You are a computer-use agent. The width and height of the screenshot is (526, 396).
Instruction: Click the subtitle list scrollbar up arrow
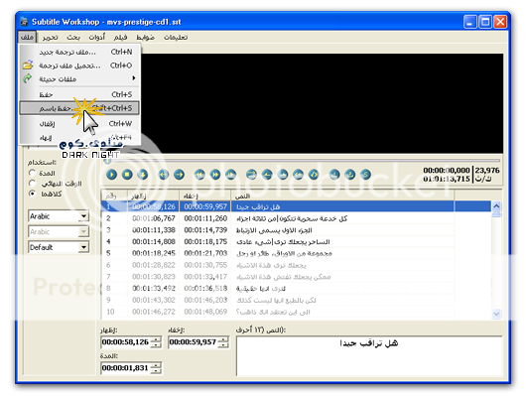[496, 206]
